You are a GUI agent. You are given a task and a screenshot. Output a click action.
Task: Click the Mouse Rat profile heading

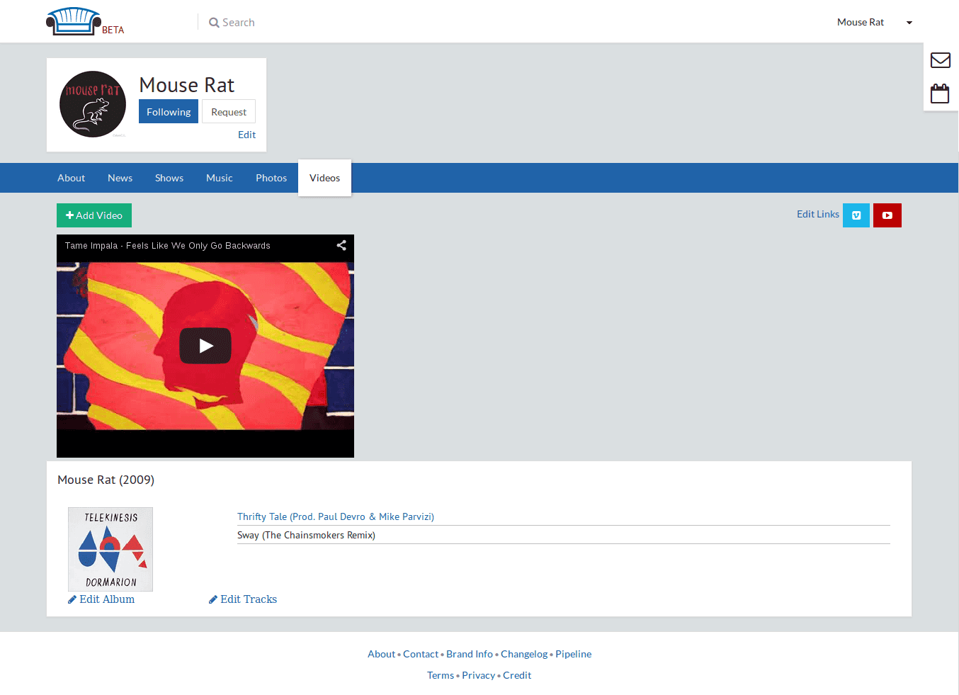click(187, 85)
